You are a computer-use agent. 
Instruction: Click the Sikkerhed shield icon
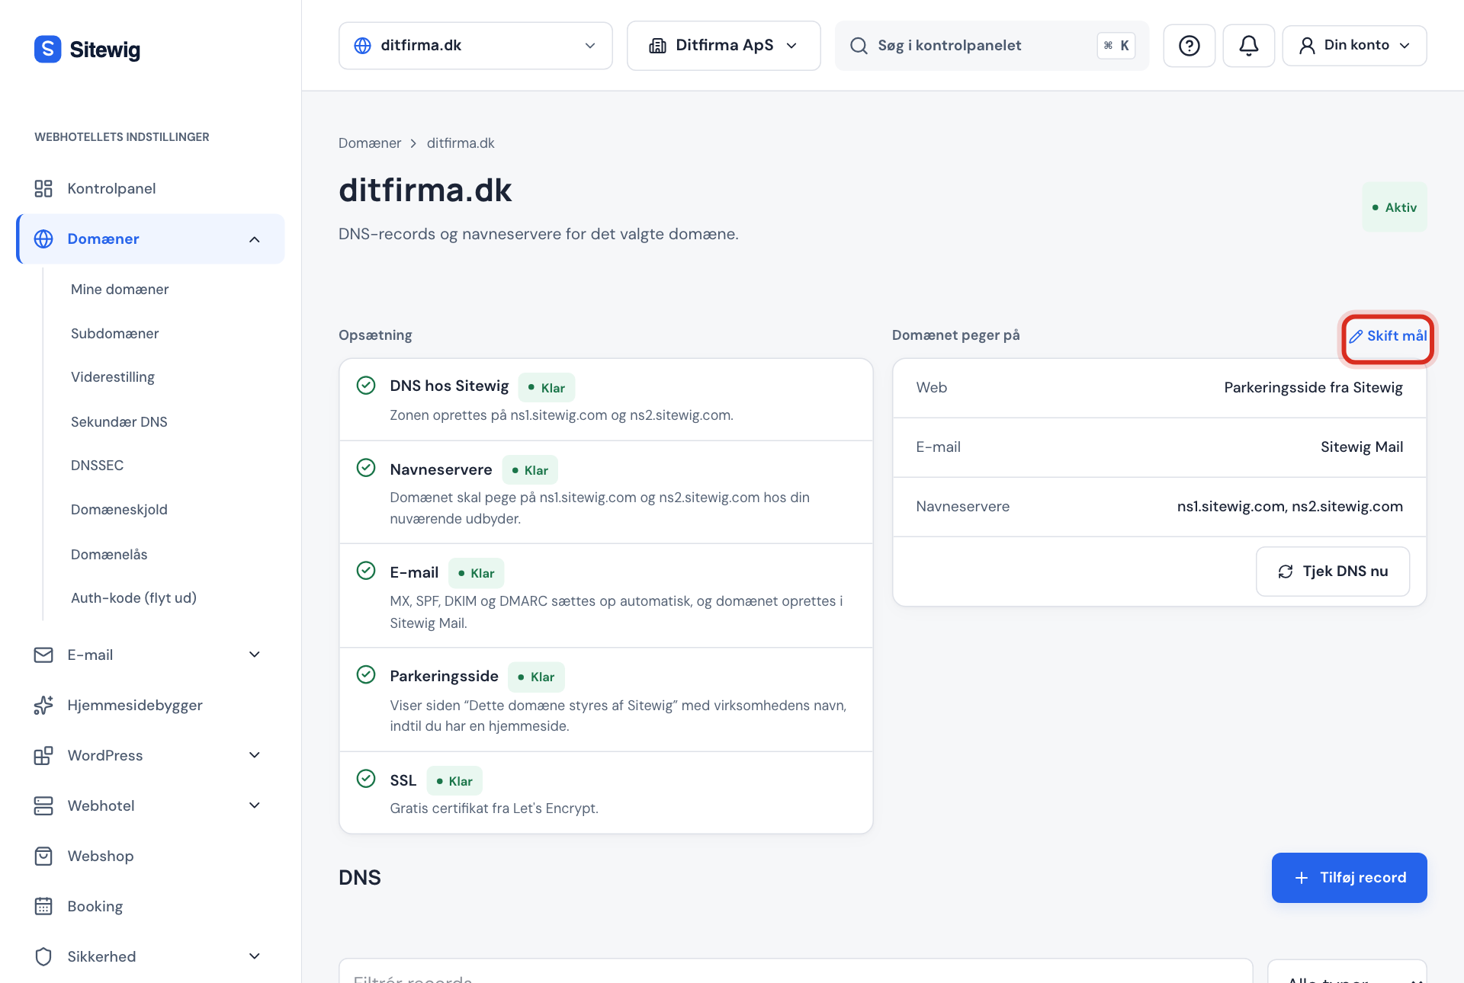[43, 956]
